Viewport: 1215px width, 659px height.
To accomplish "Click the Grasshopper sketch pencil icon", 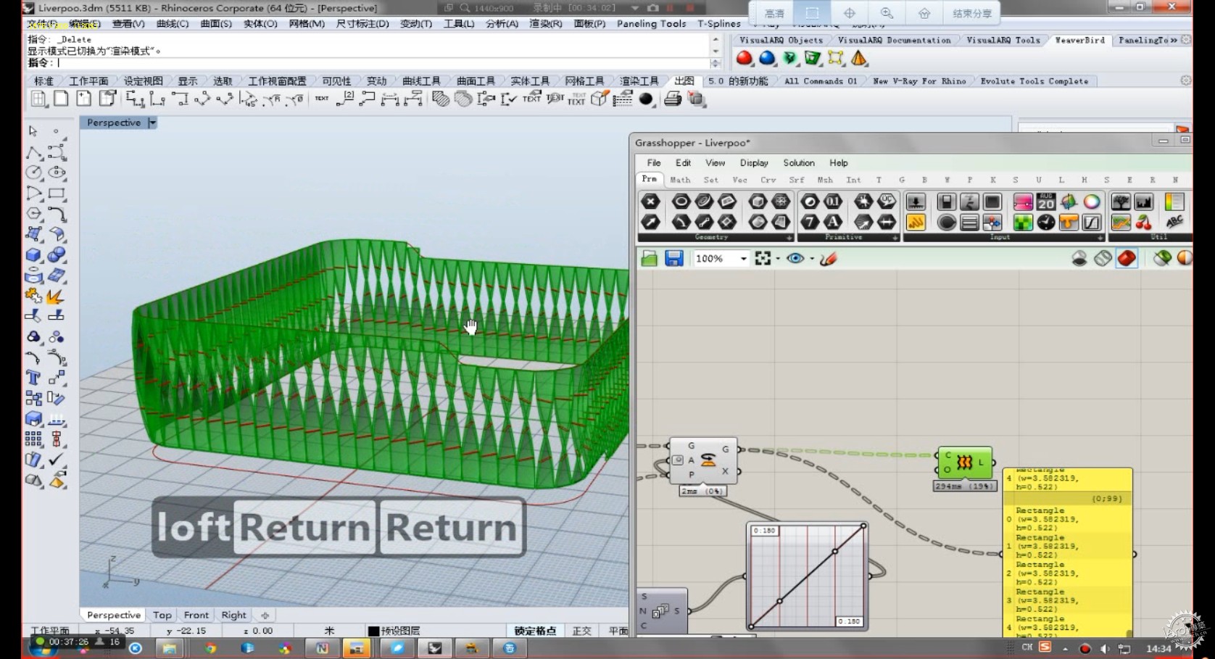I will (x=829, y=258).
